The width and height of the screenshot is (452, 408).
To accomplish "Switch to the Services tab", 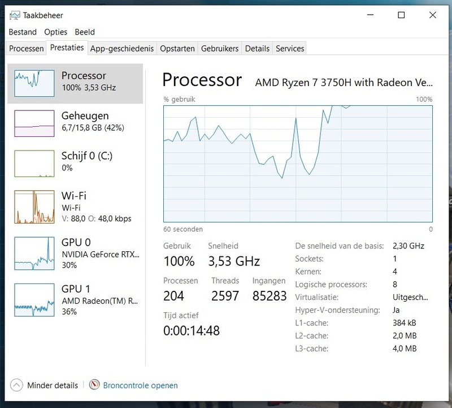I will tap(290, 49).
